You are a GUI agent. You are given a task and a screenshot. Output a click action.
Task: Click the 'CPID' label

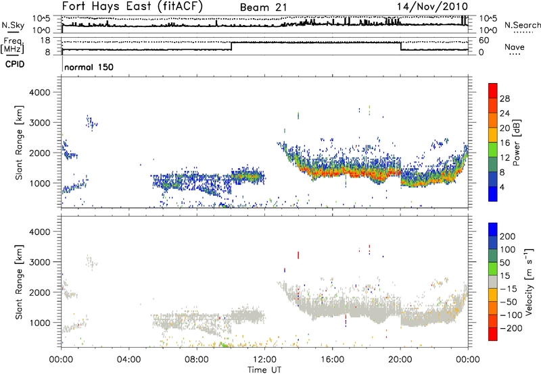pos(15,64)
